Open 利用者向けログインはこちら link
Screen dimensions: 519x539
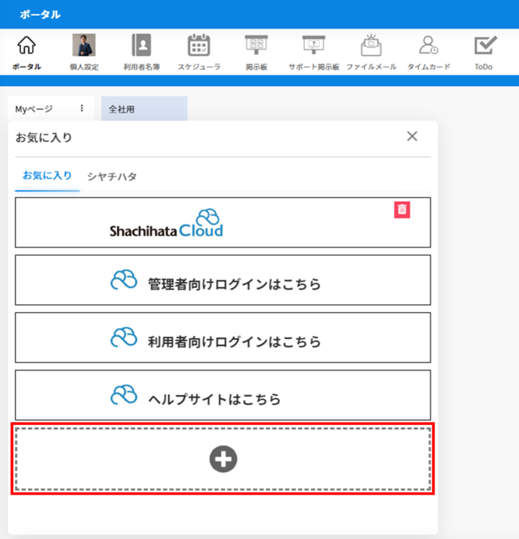[223, 337]
